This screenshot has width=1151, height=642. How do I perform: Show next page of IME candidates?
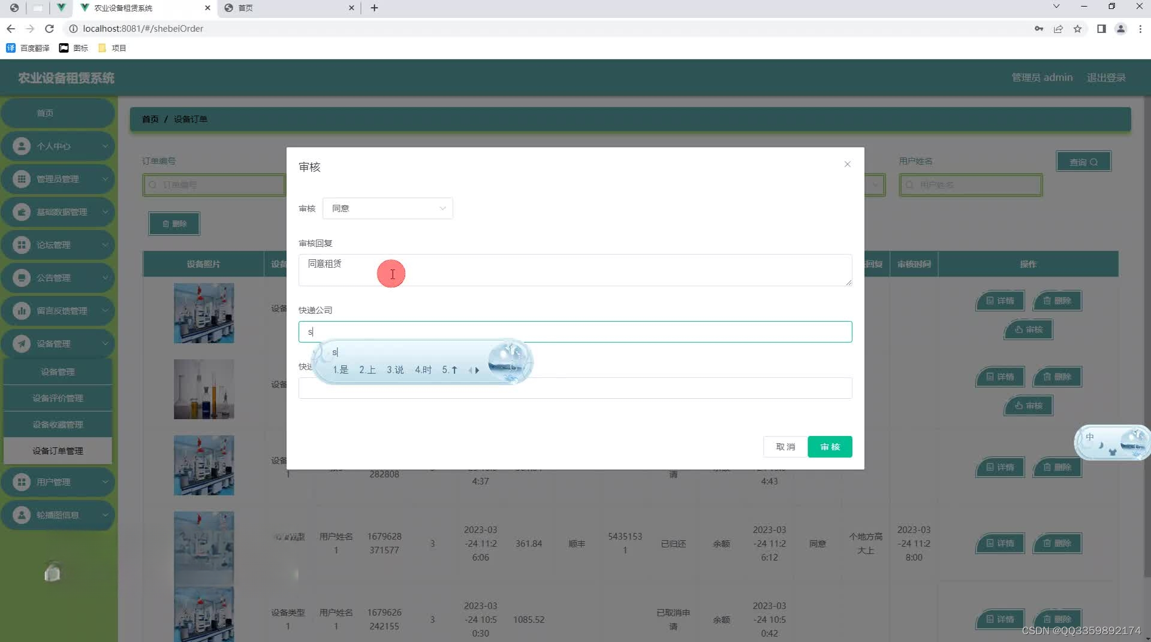(x=477, y=371)
